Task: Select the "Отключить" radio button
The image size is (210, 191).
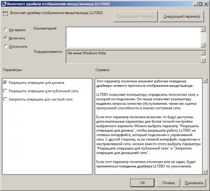Action: pyautogui.click(x=6, y=47)
